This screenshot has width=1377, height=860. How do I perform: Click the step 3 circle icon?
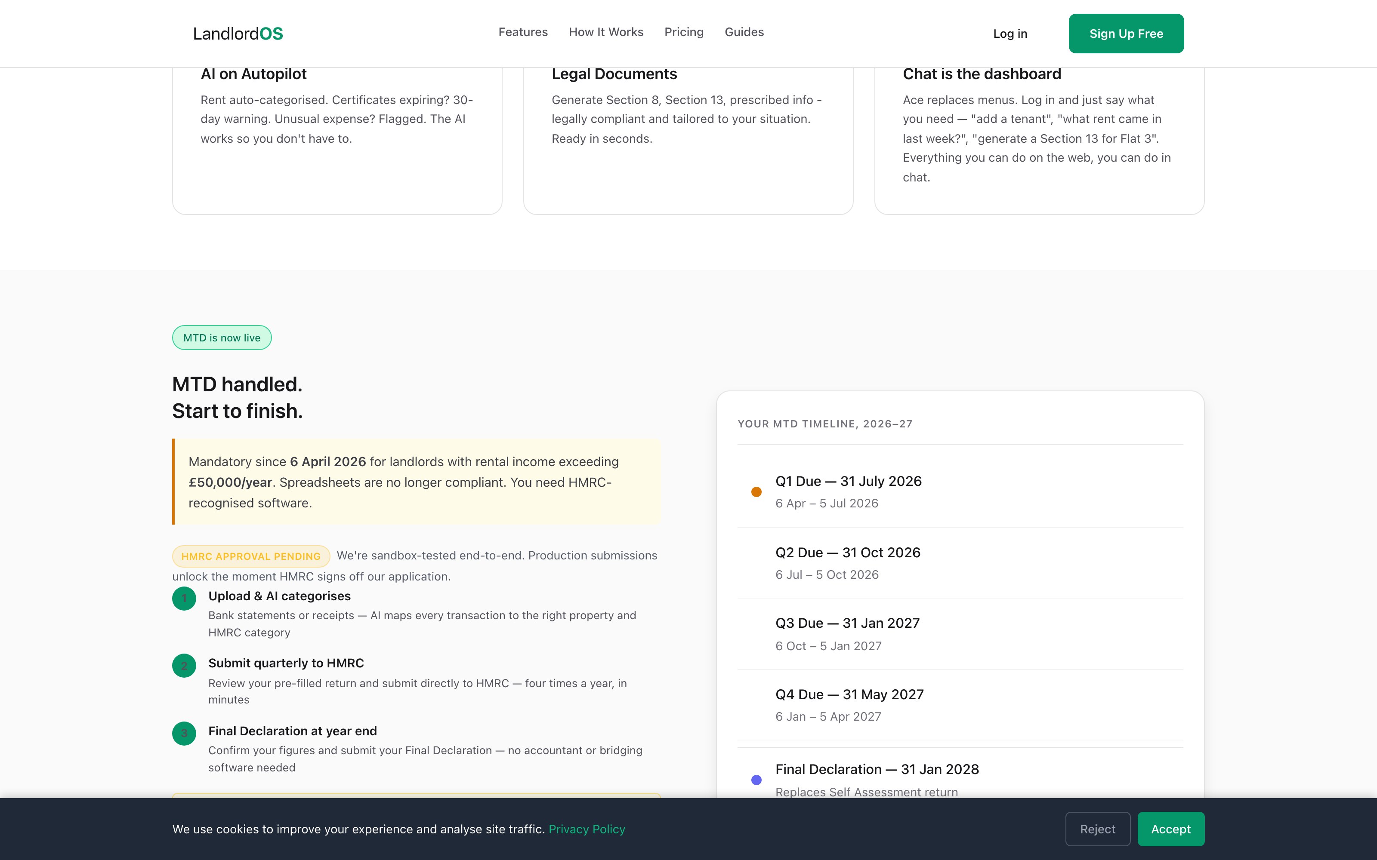[184, 733]
